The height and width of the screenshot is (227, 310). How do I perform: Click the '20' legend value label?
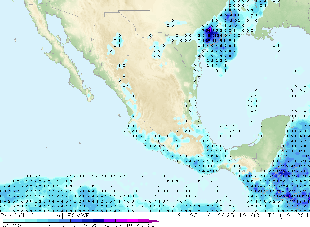(84, 225)
